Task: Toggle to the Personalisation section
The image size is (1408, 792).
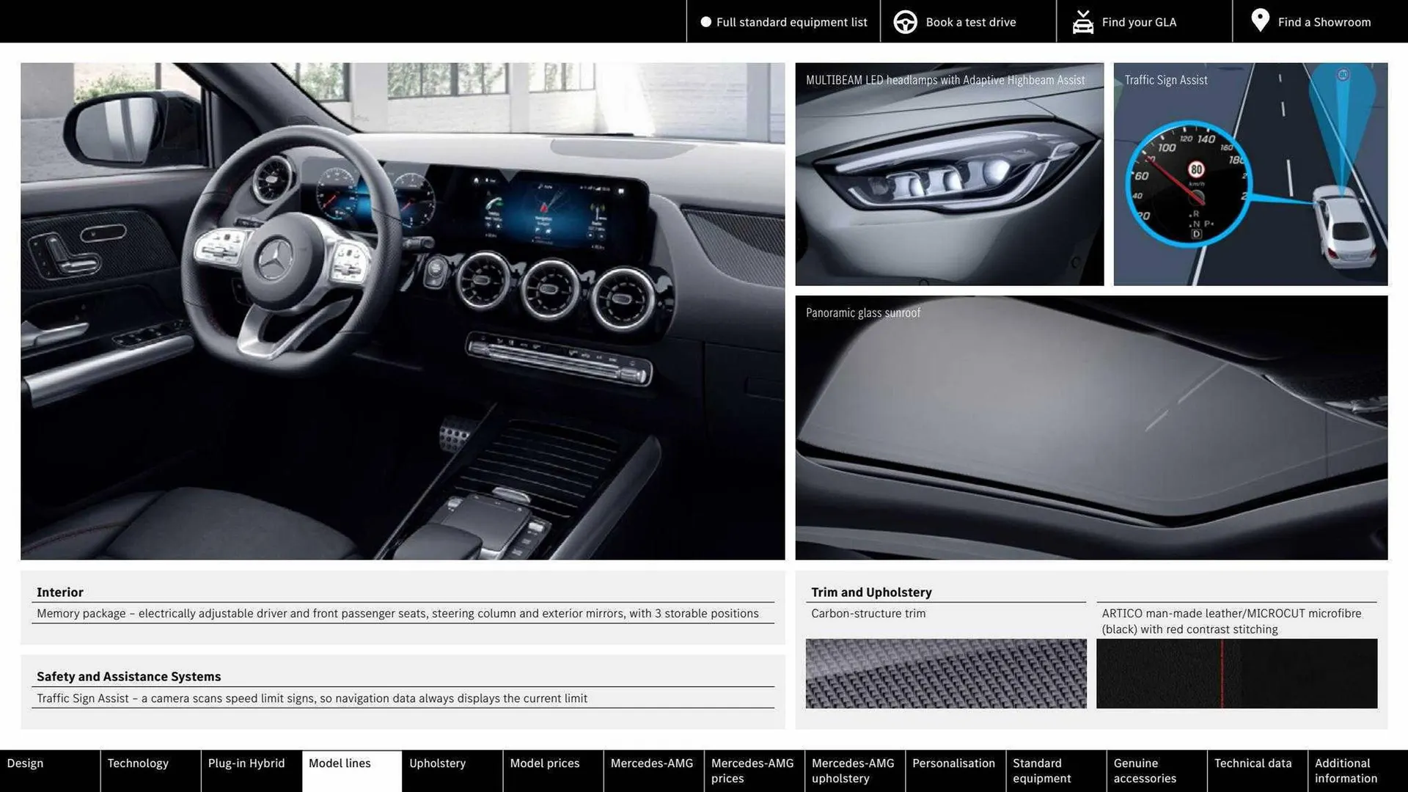Action: (x=954, y=763)
